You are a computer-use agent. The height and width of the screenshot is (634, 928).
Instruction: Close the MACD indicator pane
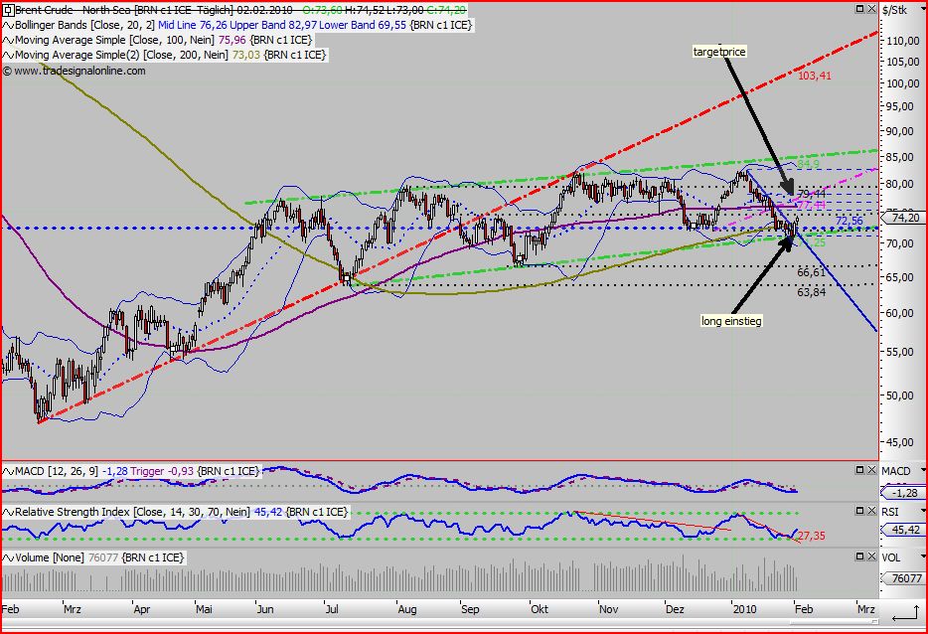click(x=871, y=470)
